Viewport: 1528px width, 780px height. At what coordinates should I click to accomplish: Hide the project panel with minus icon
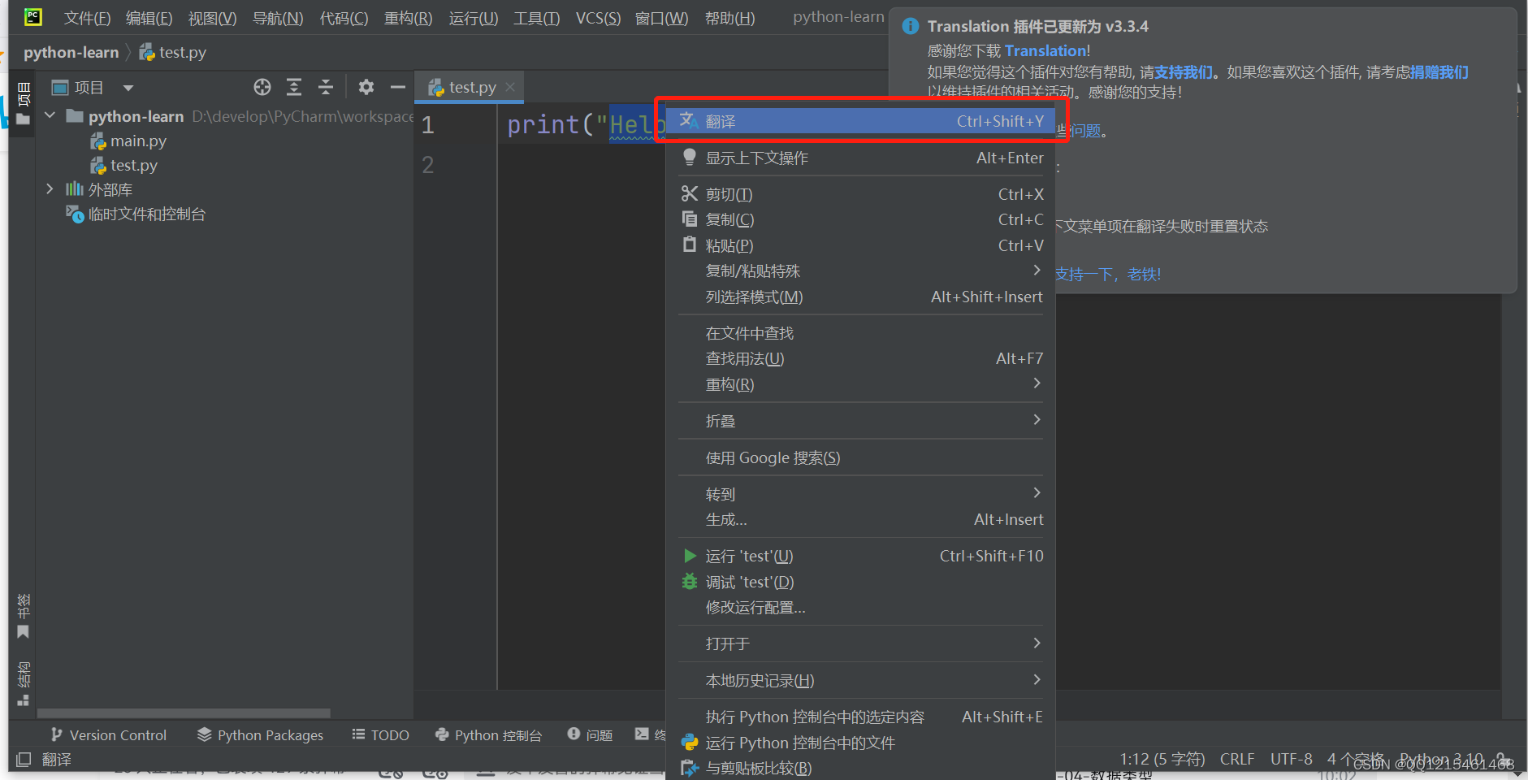coord(398,87)
